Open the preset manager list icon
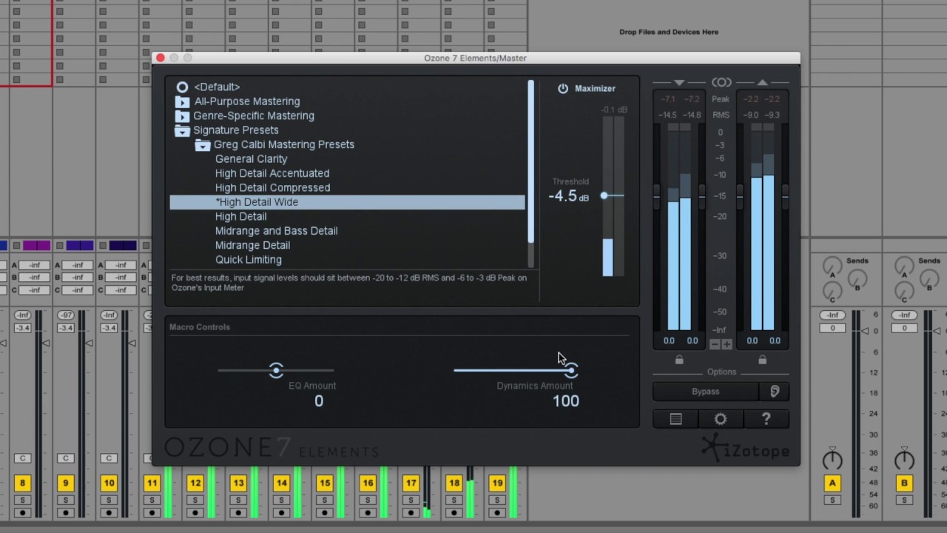Screen dimensions: 947x533 [x=675, y=419]
